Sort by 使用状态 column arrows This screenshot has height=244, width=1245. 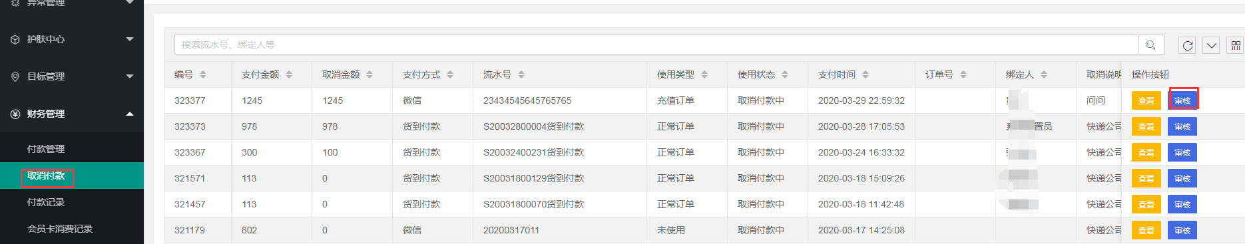pos(785,74)
